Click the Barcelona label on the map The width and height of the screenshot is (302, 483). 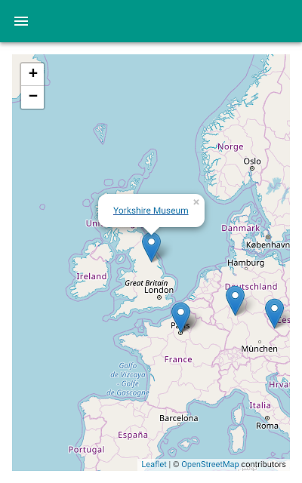click(179, 418)
